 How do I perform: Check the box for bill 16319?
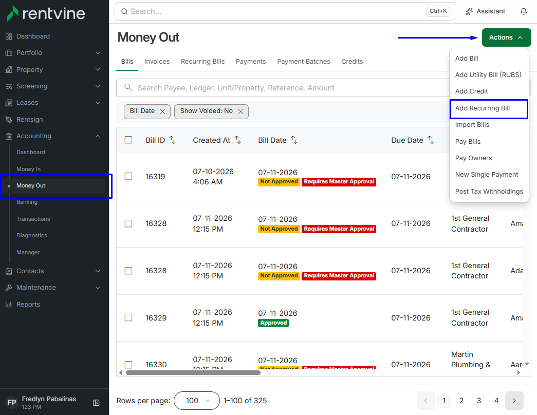[128, 176]
